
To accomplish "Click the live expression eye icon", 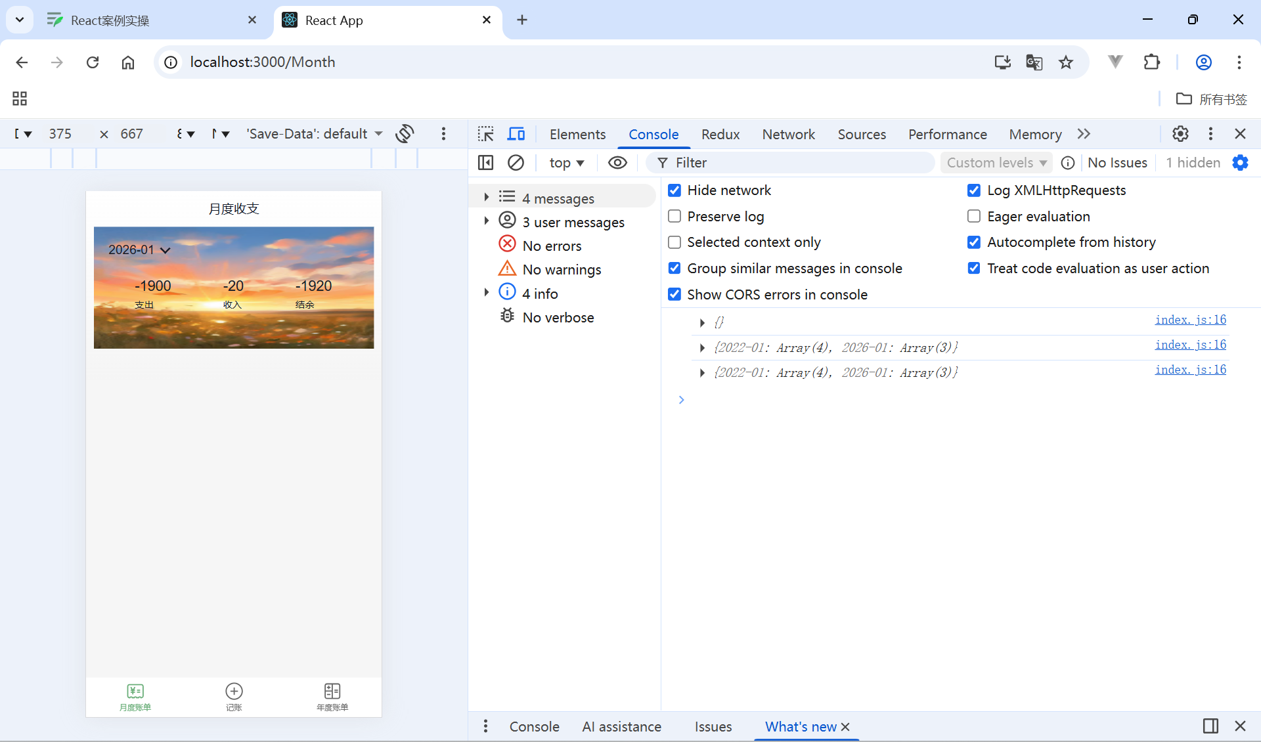I will [x=617, y=162].
